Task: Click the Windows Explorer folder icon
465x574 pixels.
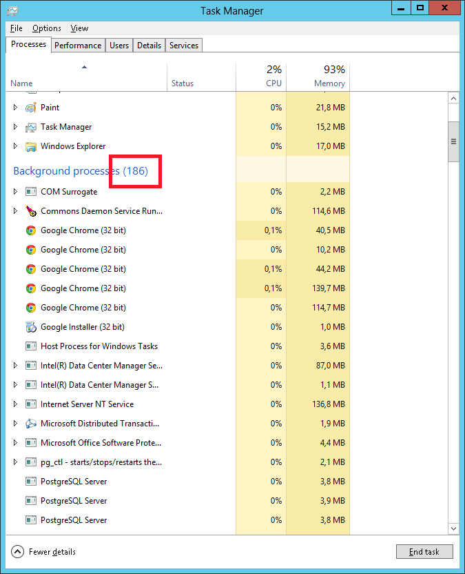Action: coord(30,146)
